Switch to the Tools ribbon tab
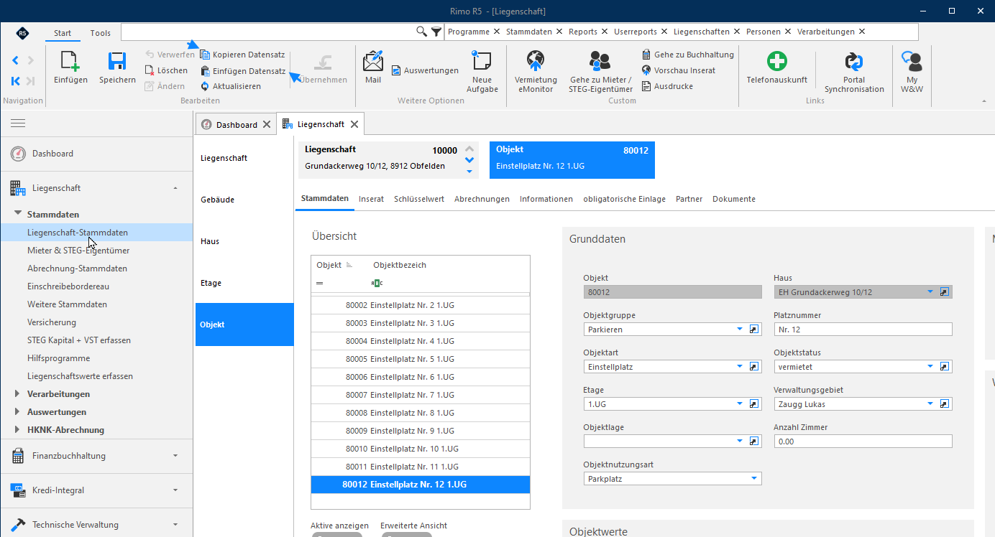 click(x=101, y=33)
